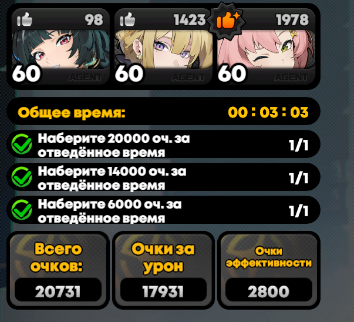The width and height of the screenshot is (354, 322).
Task: Click the level 60 label on first agent
Action: point(26,73)
